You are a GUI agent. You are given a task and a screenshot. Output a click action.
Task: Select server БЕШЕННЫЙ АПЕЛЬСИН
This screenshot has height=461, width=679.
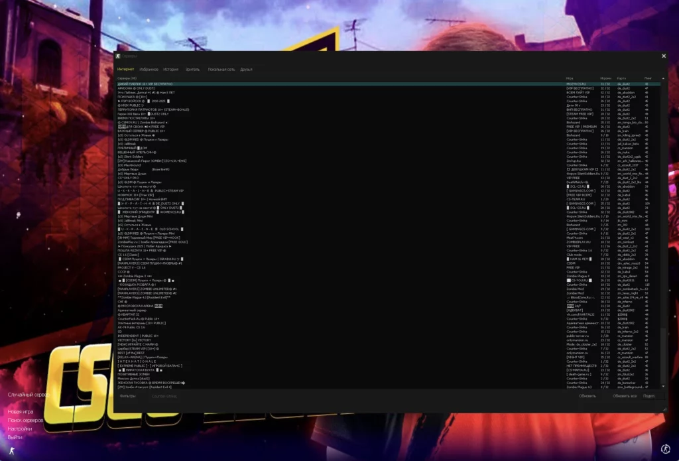pyautogui.click(x=389, y=153)
